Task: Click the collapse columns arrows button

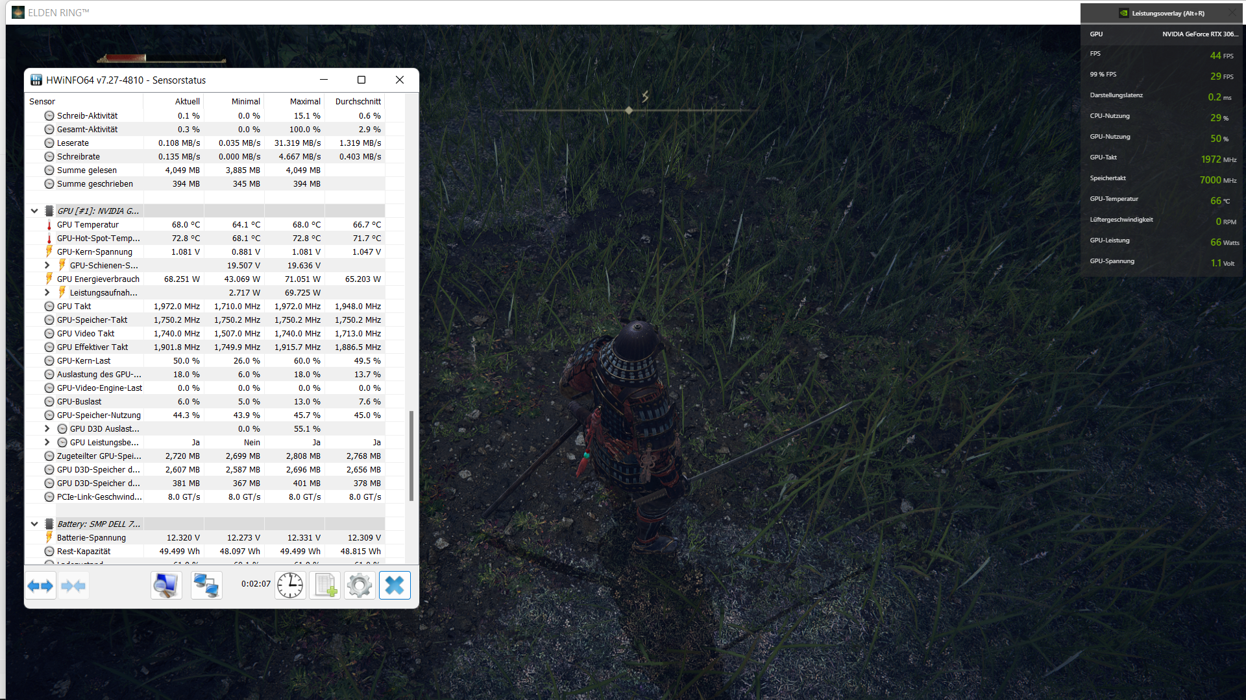Action: pyautogui.click(x=73, y=586)
